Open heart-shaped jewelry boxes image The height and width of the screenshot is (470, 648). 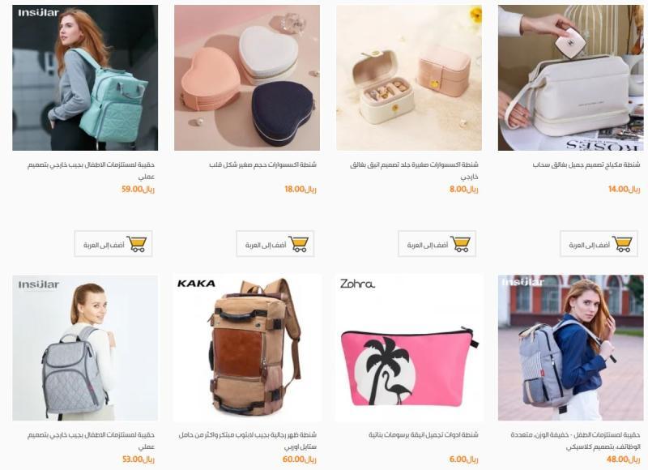pyautogui.click(x=247, y=78)
